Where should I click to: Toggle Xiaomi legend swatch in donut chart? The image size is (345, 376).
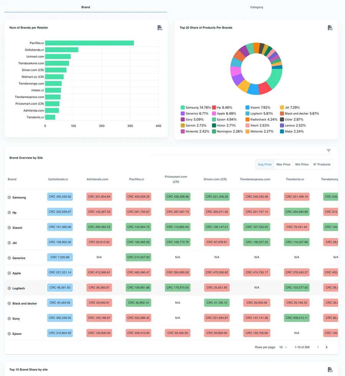(x=248, y=108)
